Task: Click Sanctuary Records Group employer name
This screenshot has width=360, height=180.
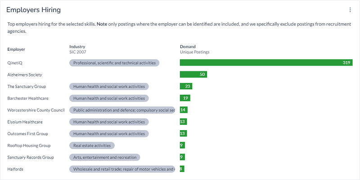Action: 31,157
